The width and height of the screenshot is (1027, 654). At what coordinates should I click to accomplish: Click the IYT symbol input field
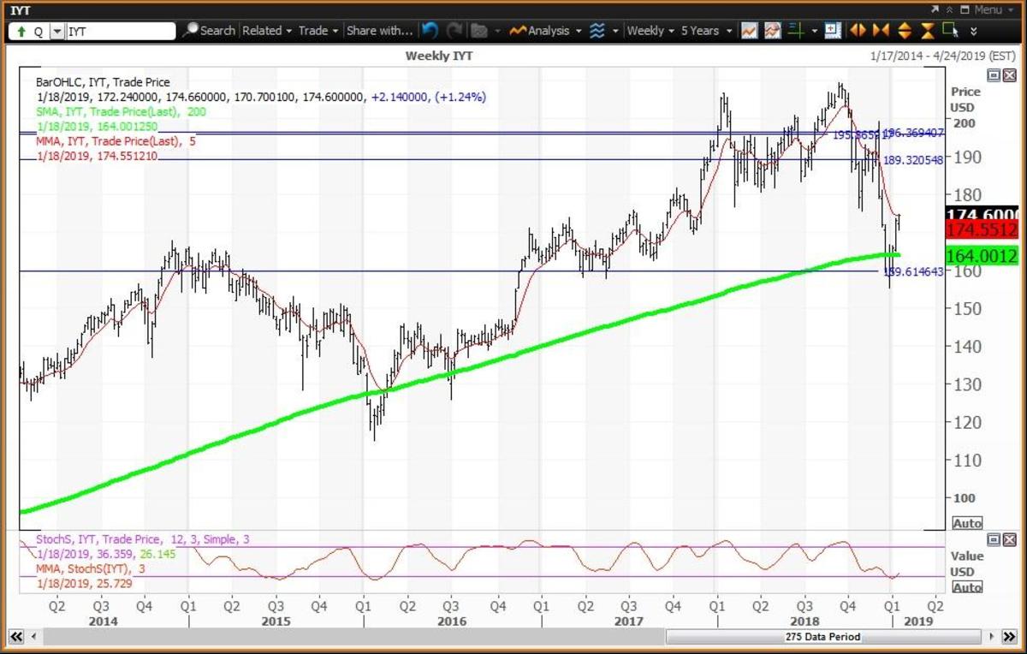(120, 32)
